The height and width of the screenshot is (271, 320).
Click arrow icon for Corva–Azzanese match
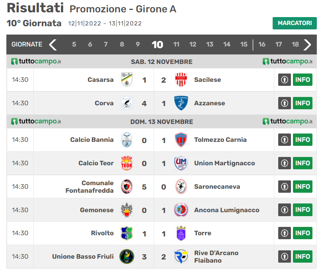pyautogui.click(x=284, y=103)
